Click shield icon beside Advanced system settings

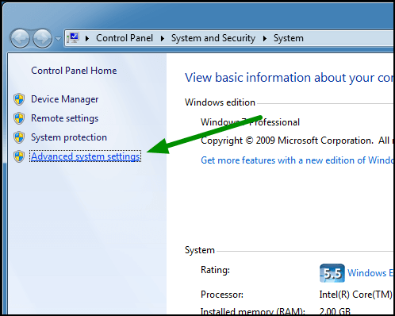(x=19, y=156)
